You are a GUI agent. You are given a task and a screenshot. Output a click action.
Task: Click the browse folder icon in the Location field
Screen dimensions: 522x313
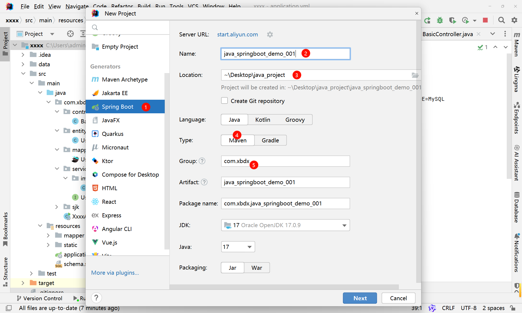pyautogui.click(x=415, y=75)
